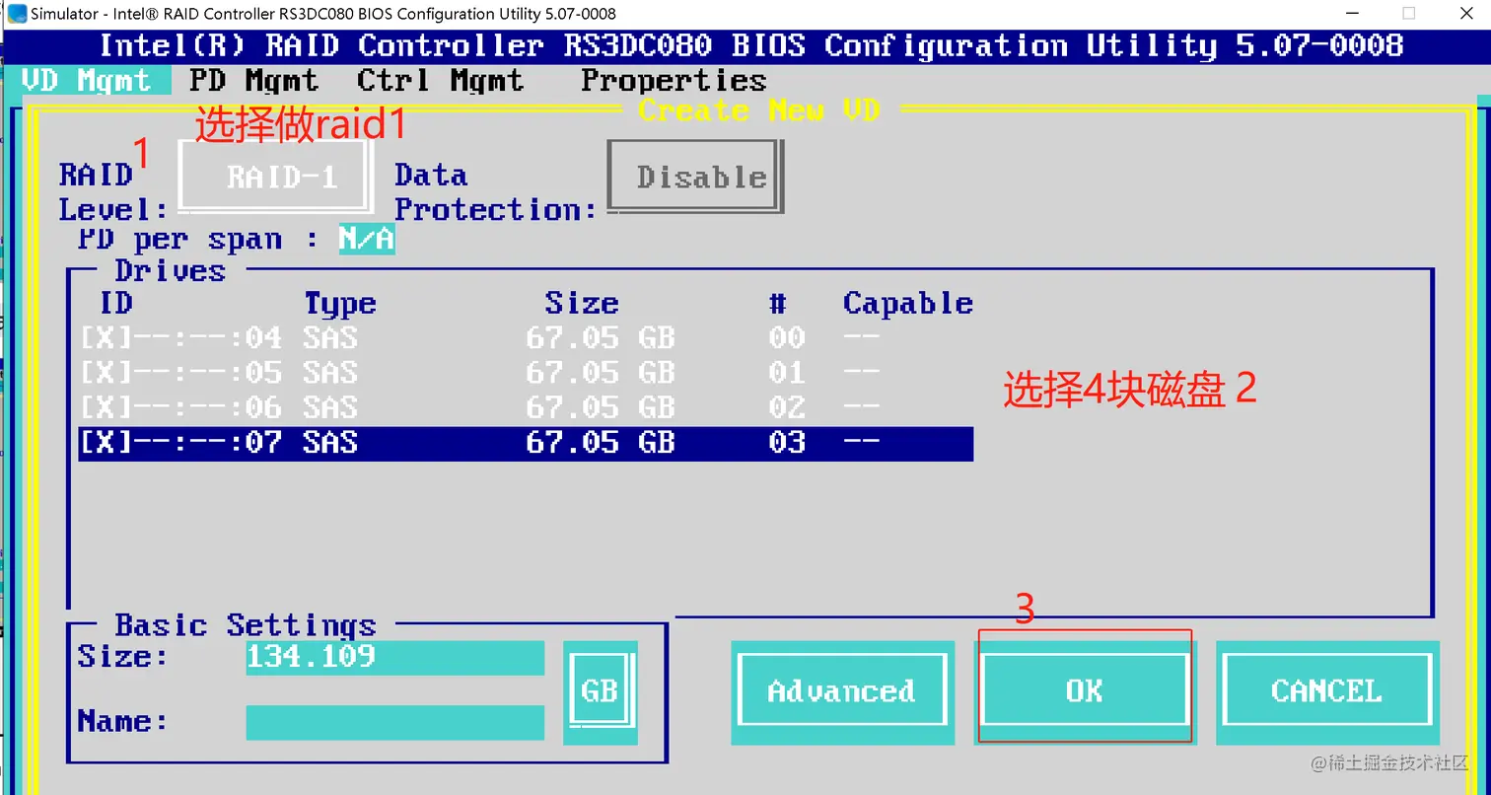
Task: Click the 'Type' column header
Action: (x=340, y=304)
